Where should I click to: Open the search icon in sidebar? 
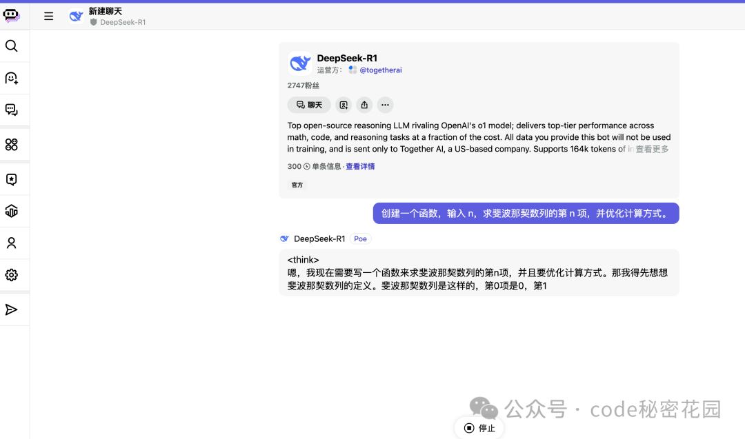tap(12, 45)
